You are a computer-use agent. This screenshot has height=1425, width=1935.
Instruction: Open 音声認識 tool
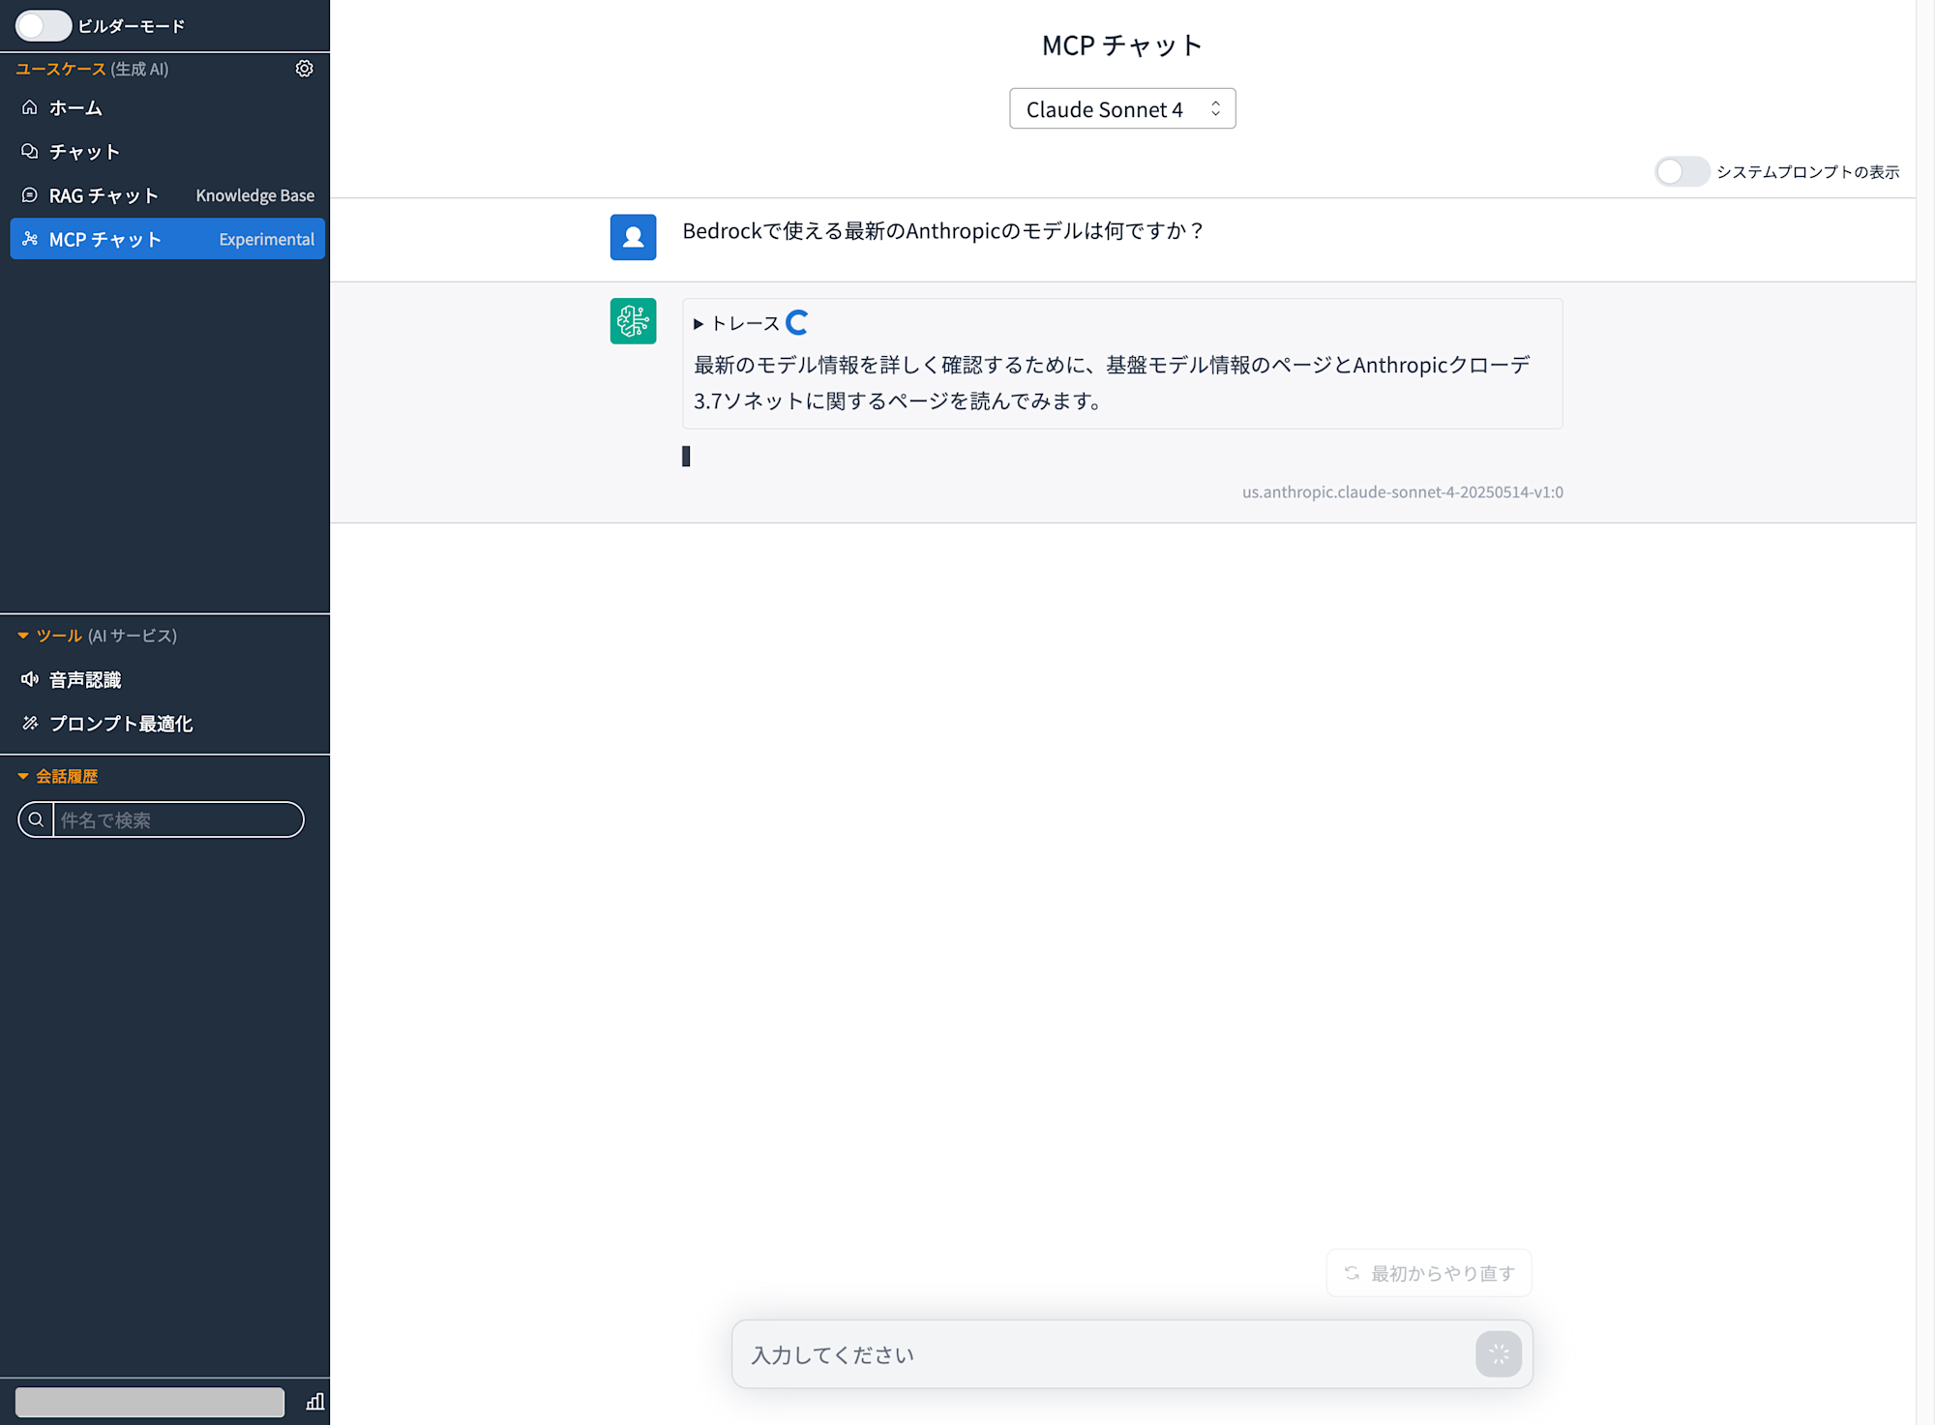(x=167, y=680)
